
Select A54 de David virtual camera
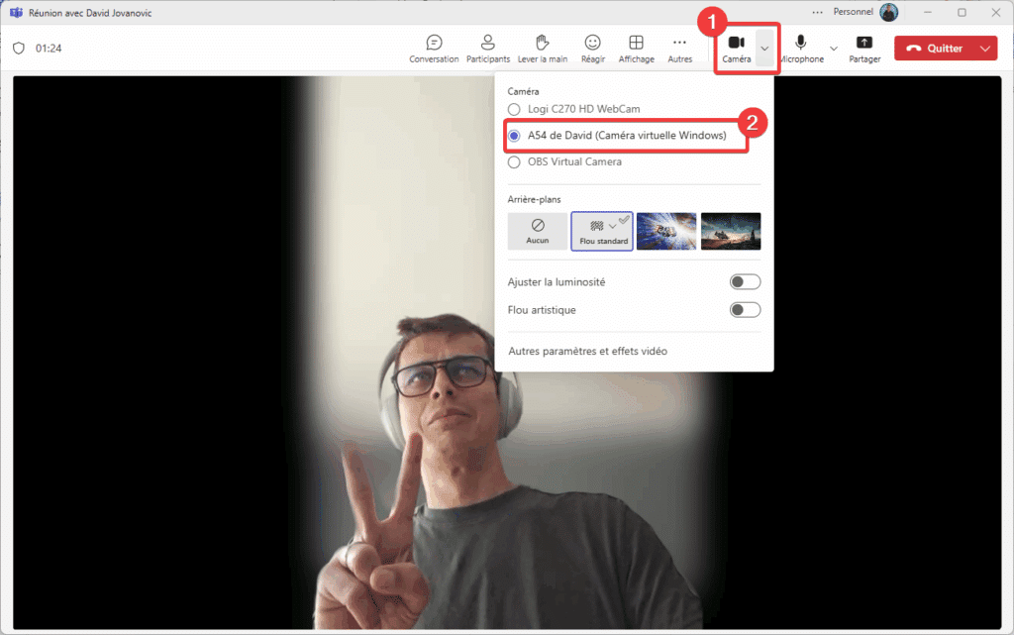tap(617, 135)
